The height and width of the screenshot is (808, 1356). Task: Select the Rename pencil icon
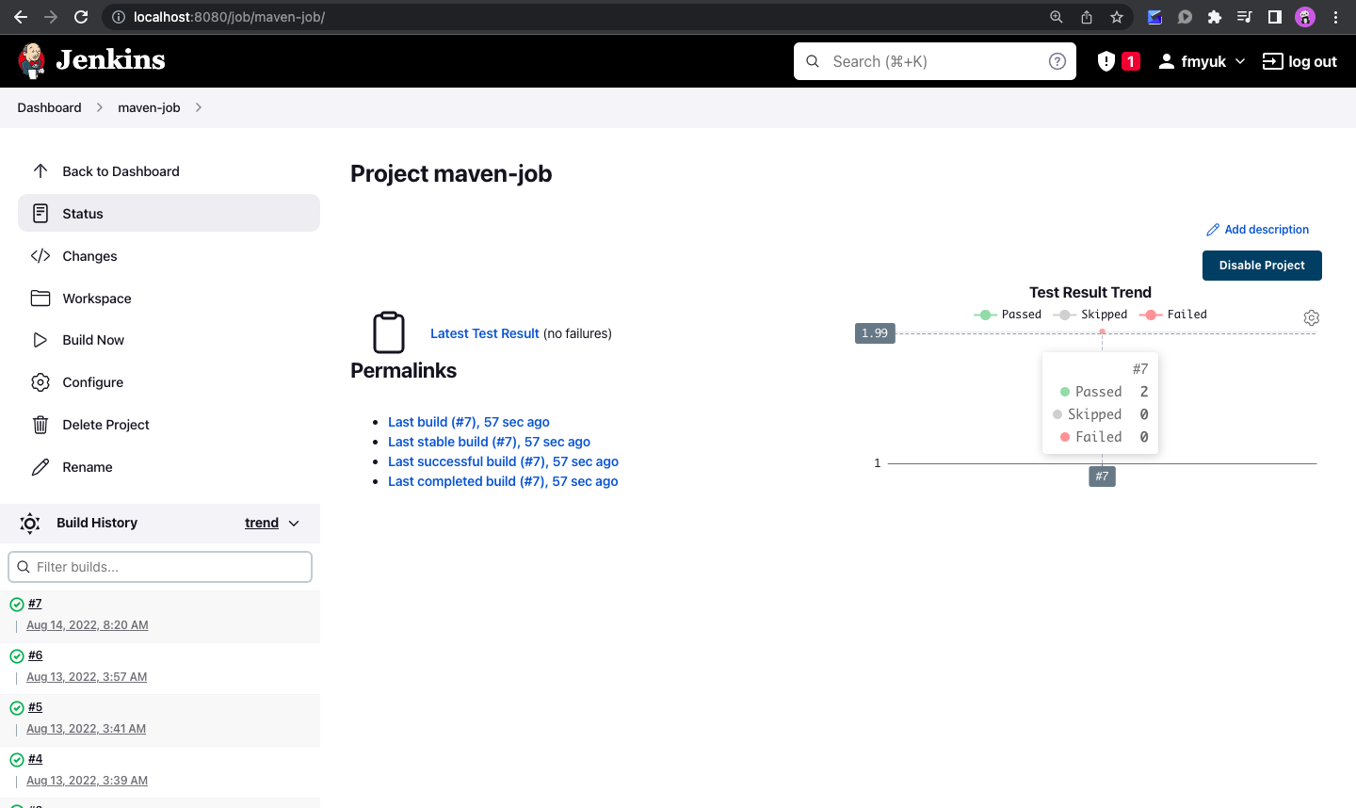point(40,466)
